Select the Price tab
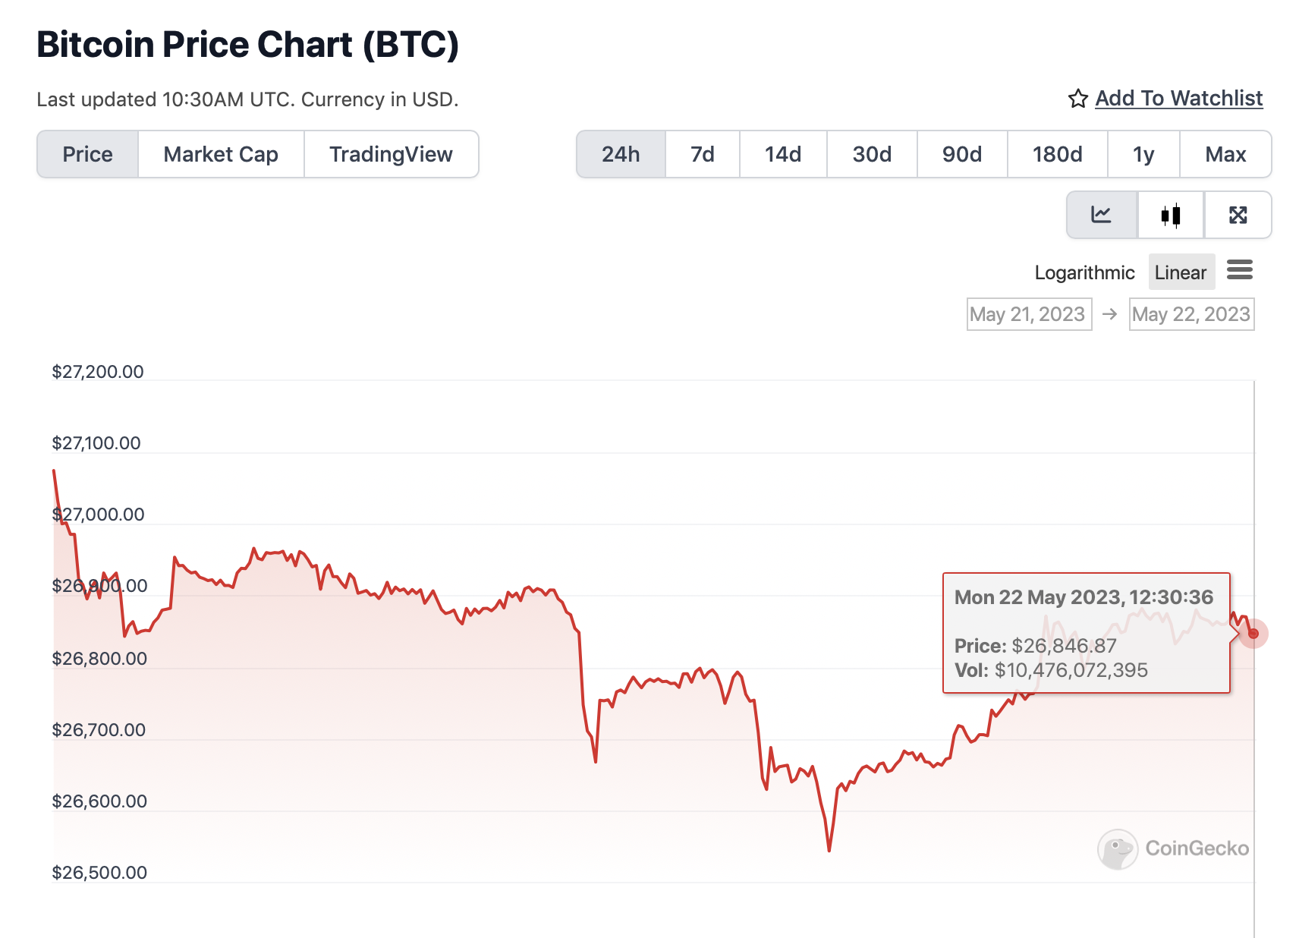Screen dimensions: 1299x938 [x=87, y=154]
